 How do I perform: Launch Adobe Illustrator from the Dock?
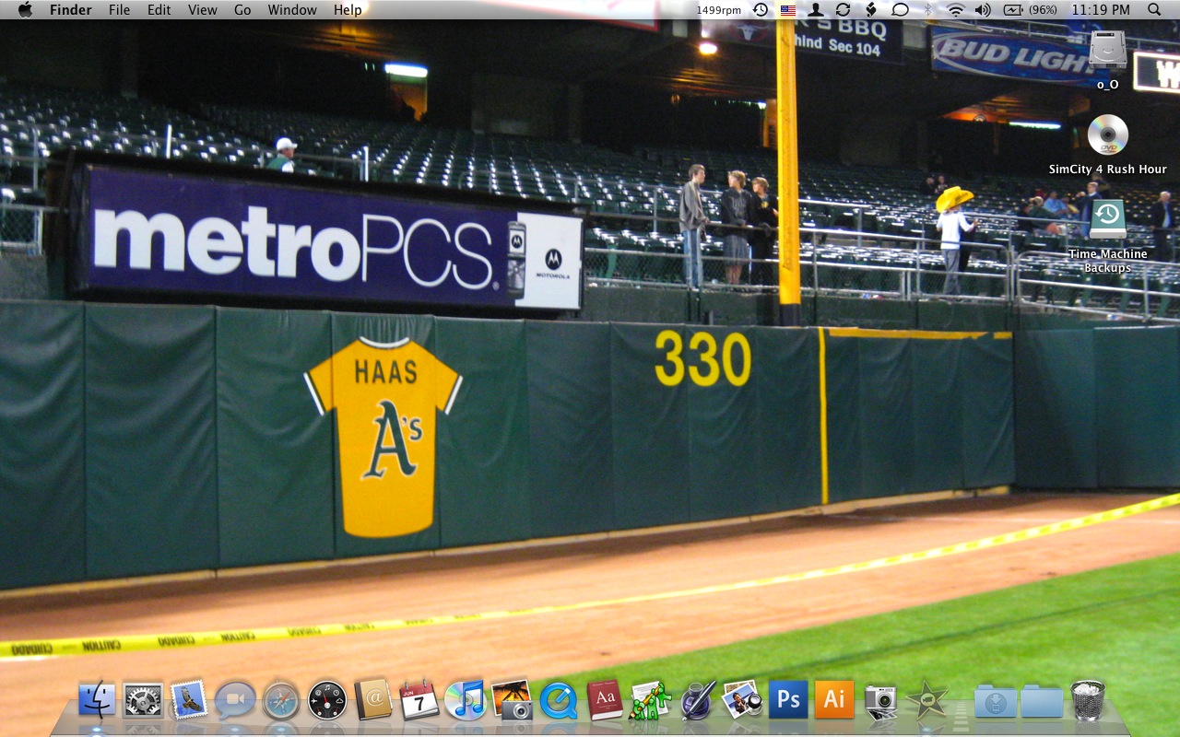[834, 700]
